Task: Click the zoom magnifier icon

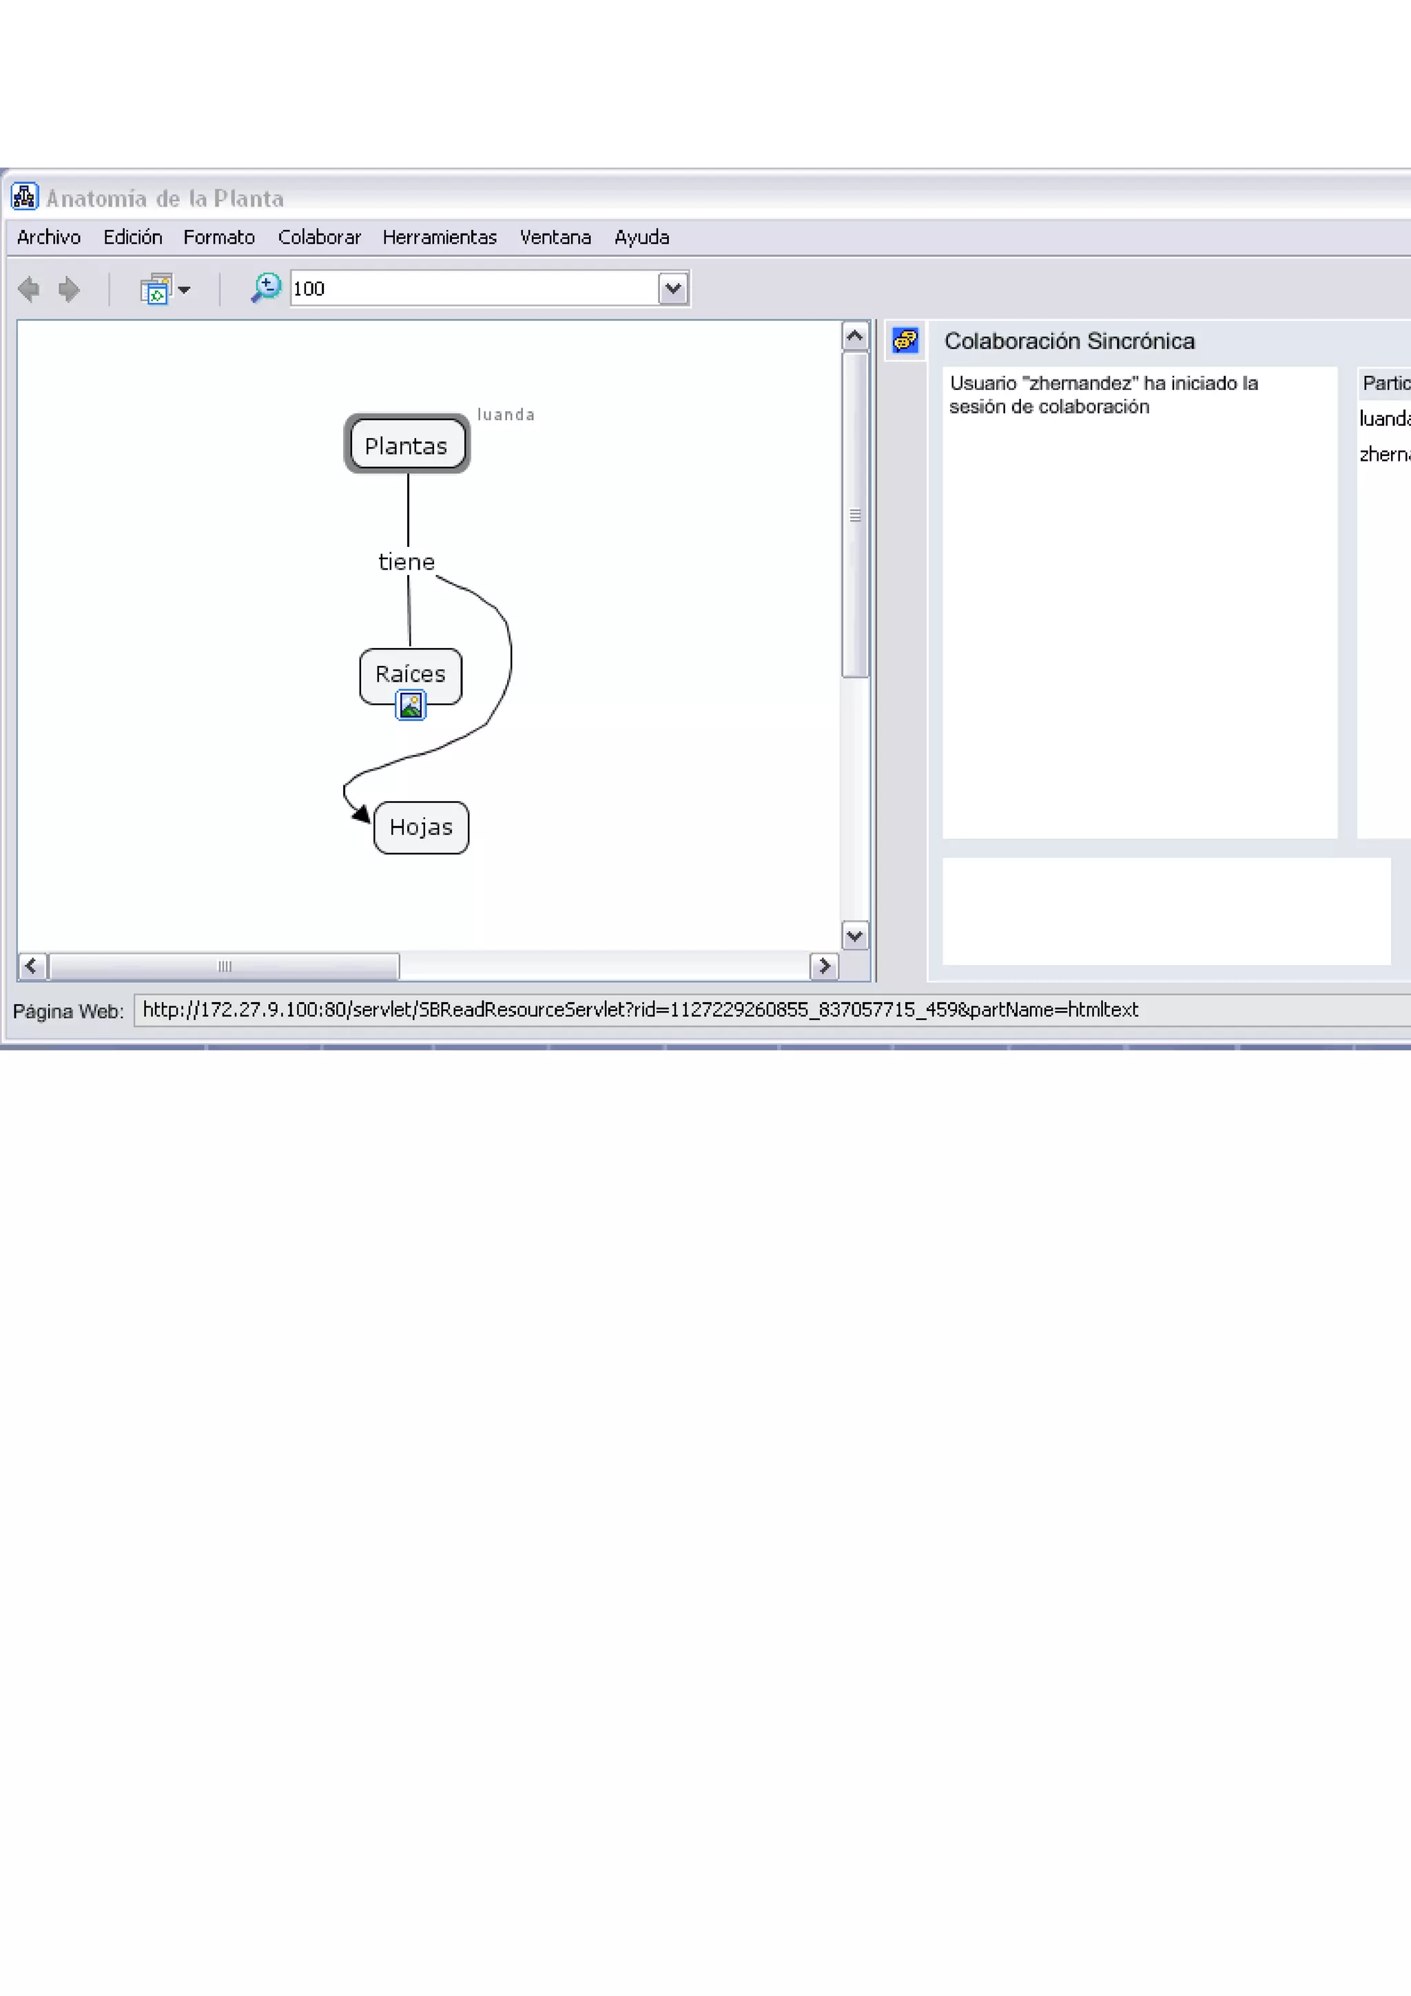Action: (x=266, y=288)
